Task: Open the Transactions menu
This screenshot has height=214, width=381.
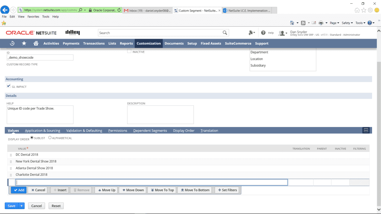Action: 94,43
